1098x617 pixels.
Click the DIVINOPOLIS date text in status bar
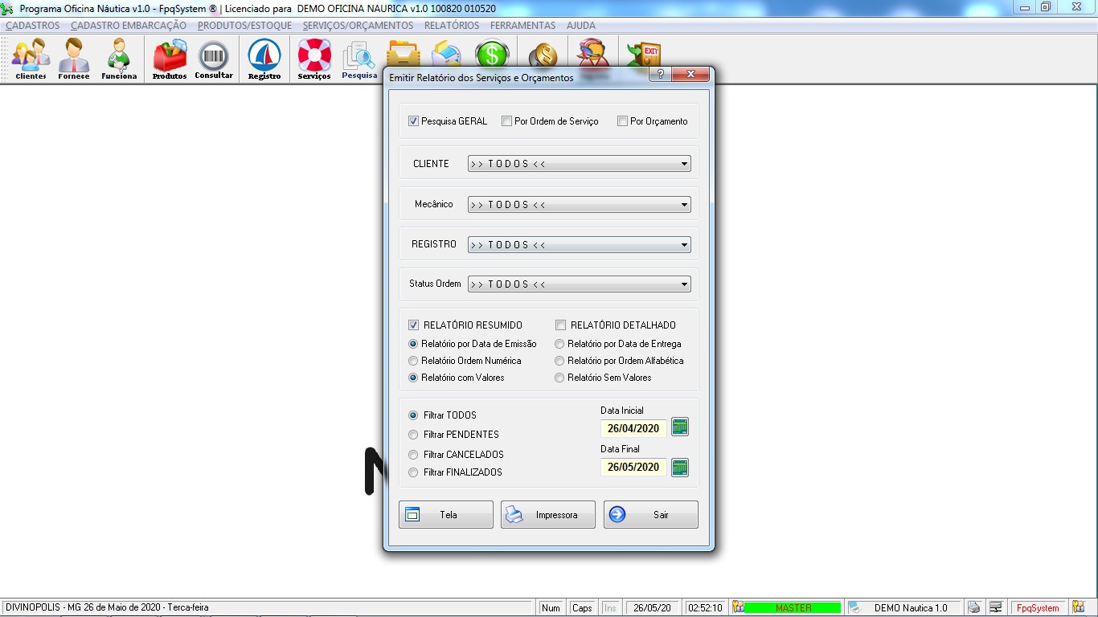coord(107,608)
